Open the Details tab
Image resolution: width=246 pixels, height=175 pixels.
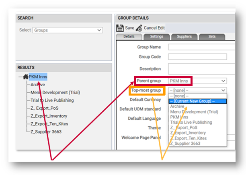[x=129, y=37]
